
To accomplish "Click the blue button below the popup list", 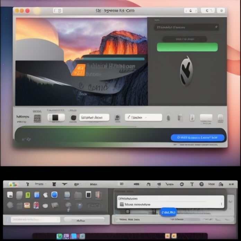I will 168,212.
